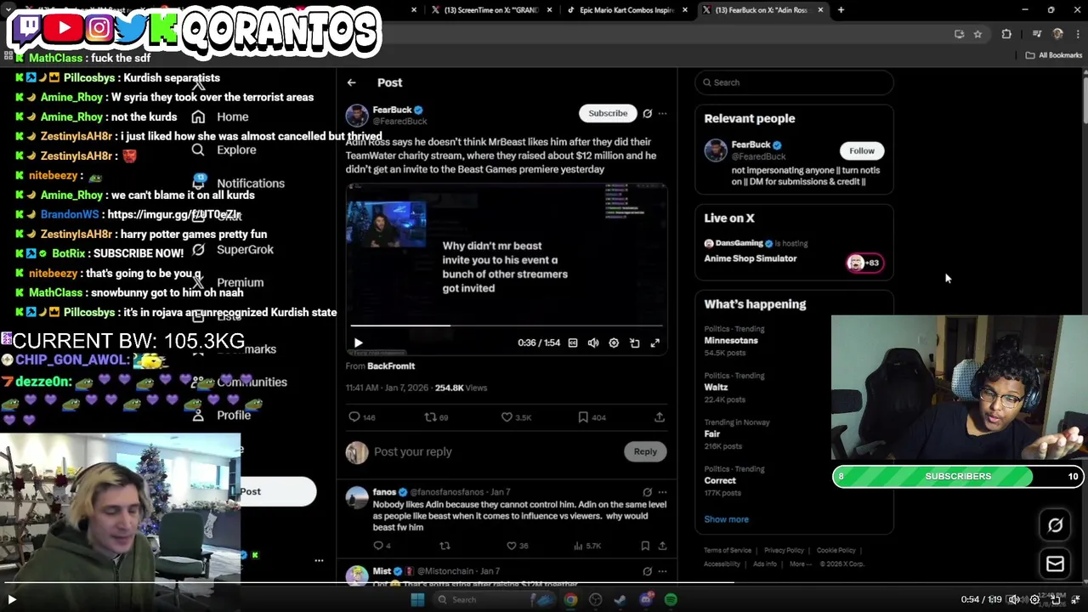Like the FearBuck post with 3.5K likes
The height and width of the screenshot is (612, 1088).
point(516,417)
